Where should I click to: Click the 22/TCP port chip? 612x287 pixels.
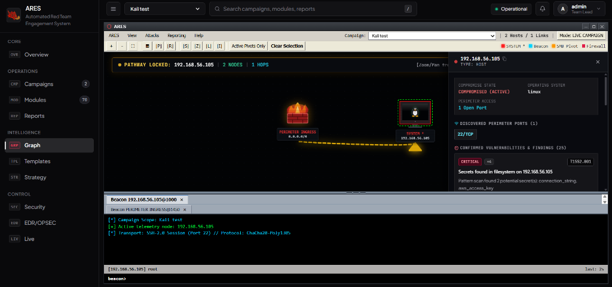[x=466, y=135]
